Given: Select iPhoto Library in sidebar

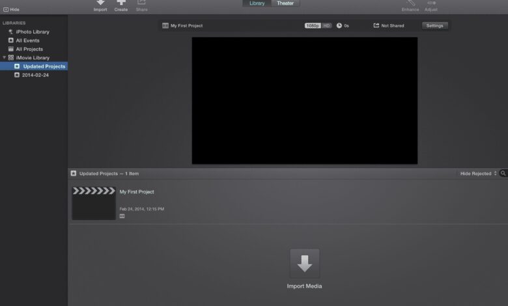Looking at the screenshot, I should click(34, 32).
